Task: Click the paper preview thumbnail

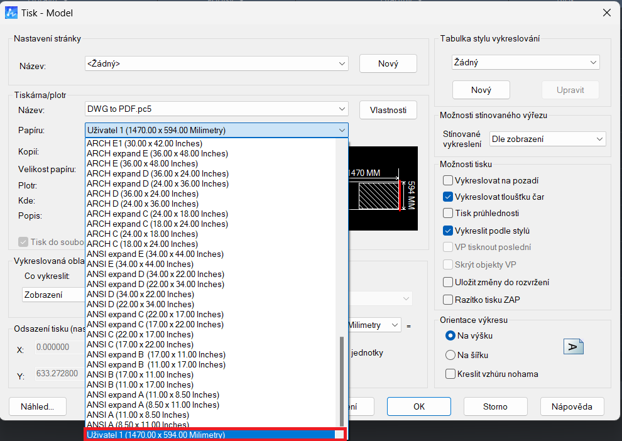Action: point(383,188)
